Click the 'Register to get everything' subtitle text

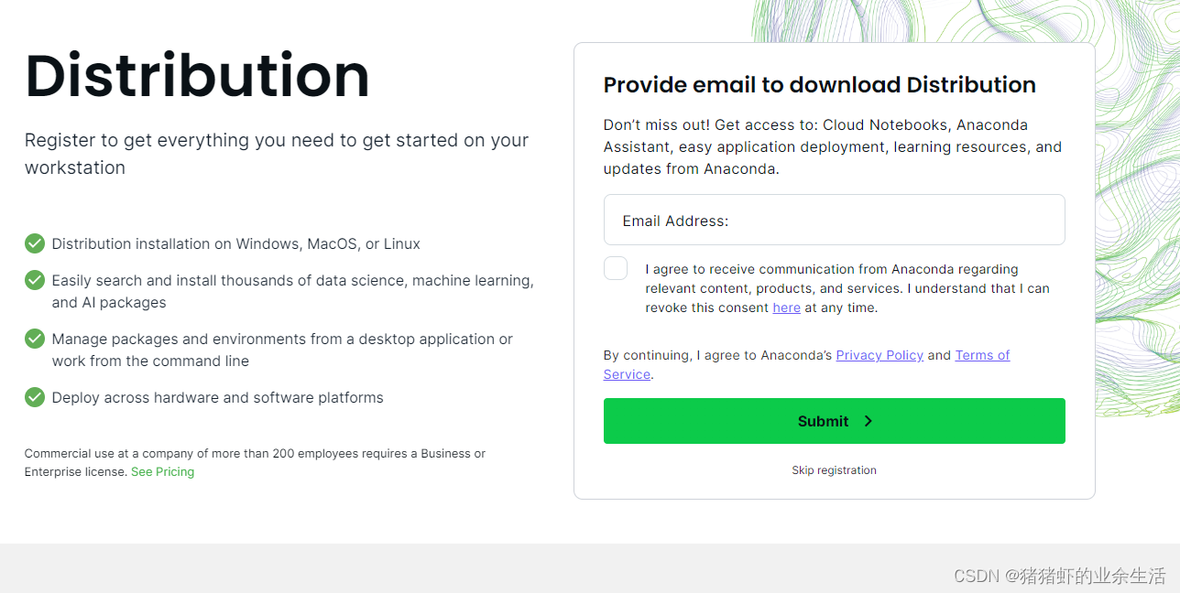pyautogui.click(x=277, y=154)
